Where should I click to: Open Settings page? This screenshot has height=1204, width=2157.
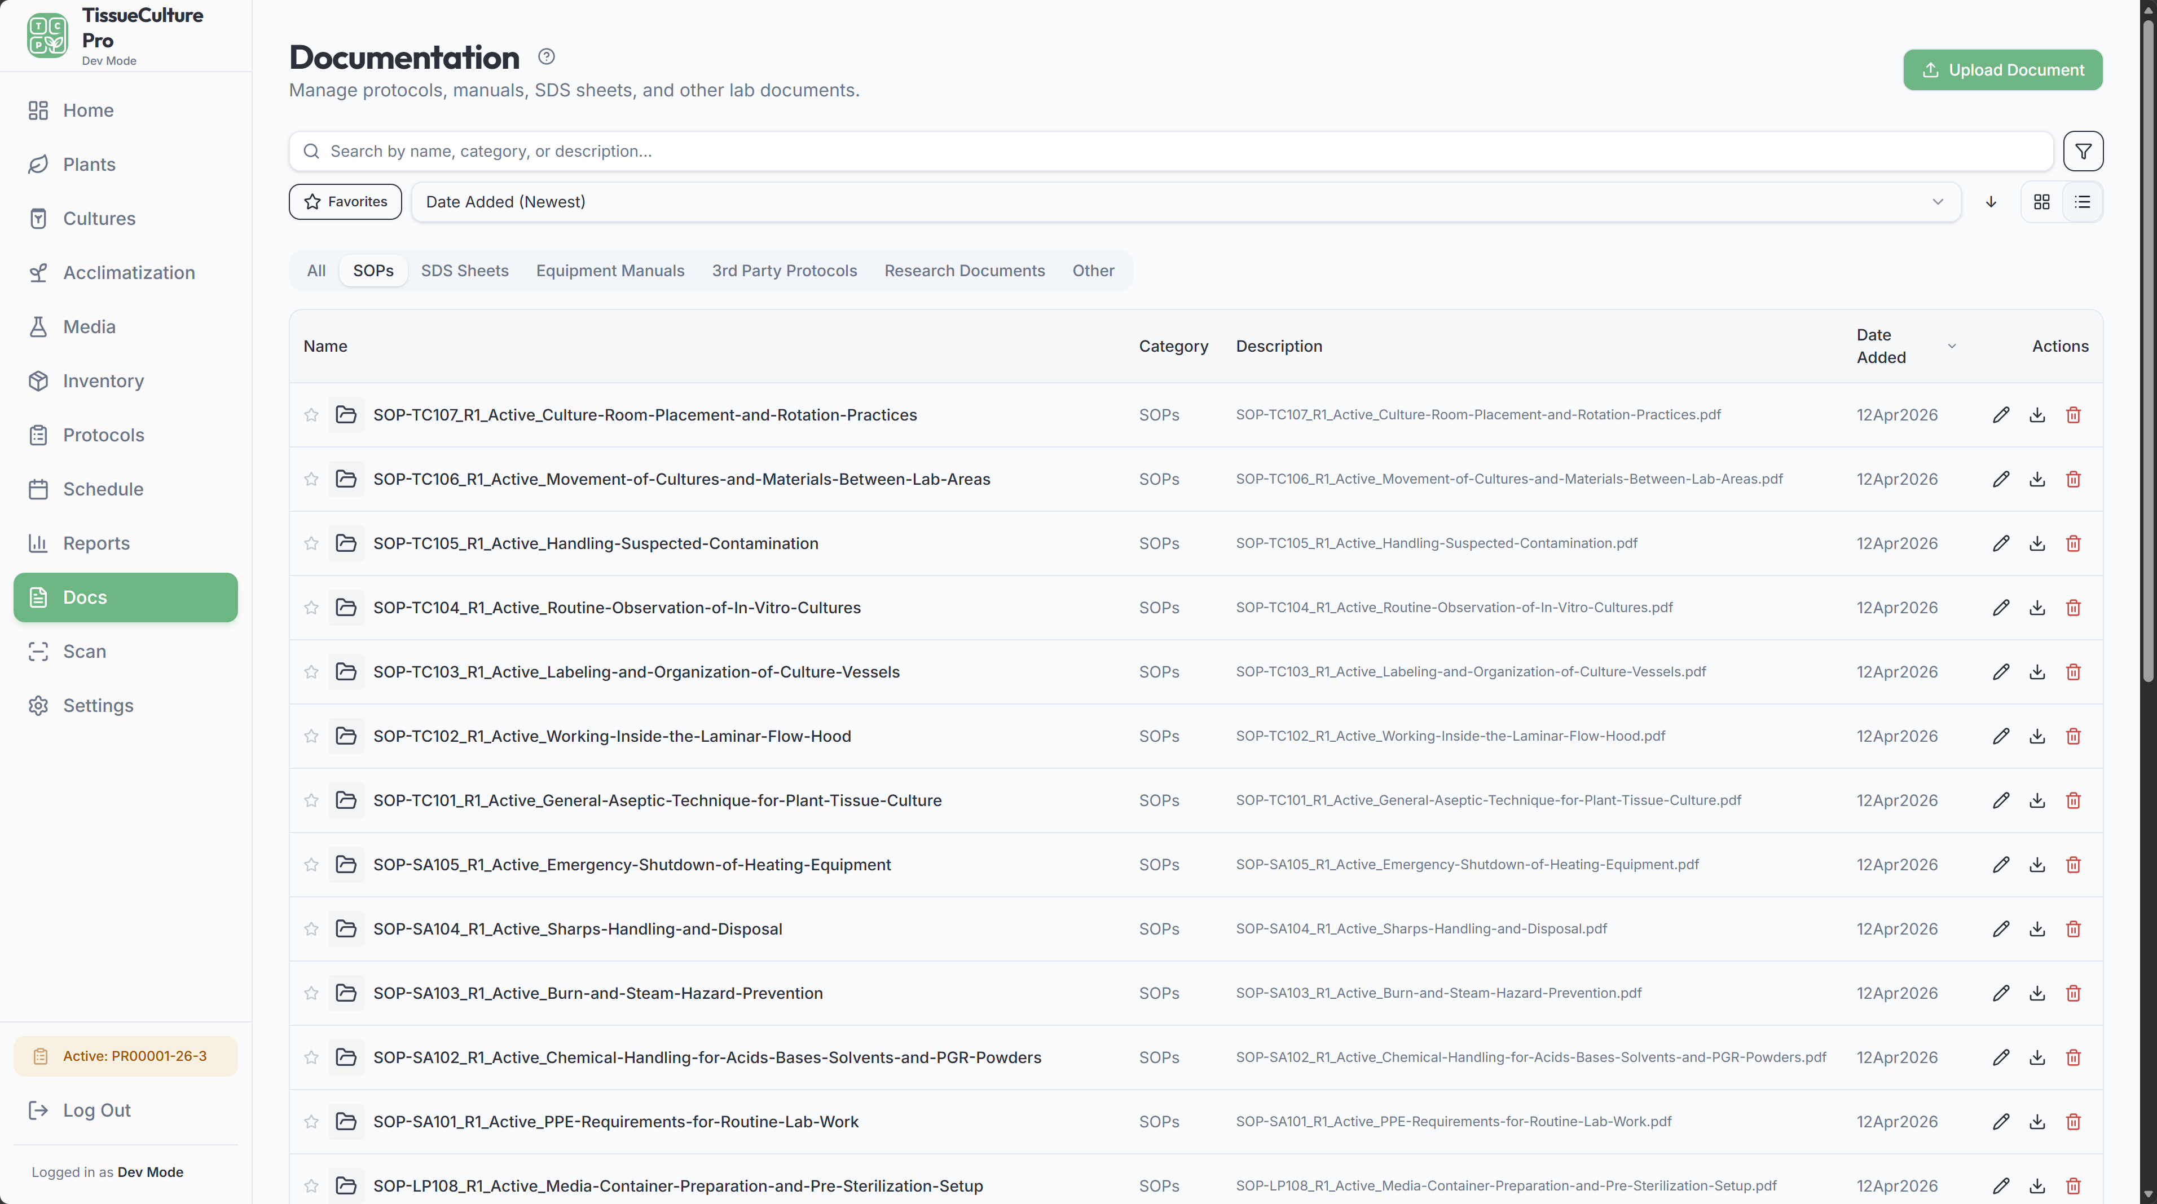[126, 706]
